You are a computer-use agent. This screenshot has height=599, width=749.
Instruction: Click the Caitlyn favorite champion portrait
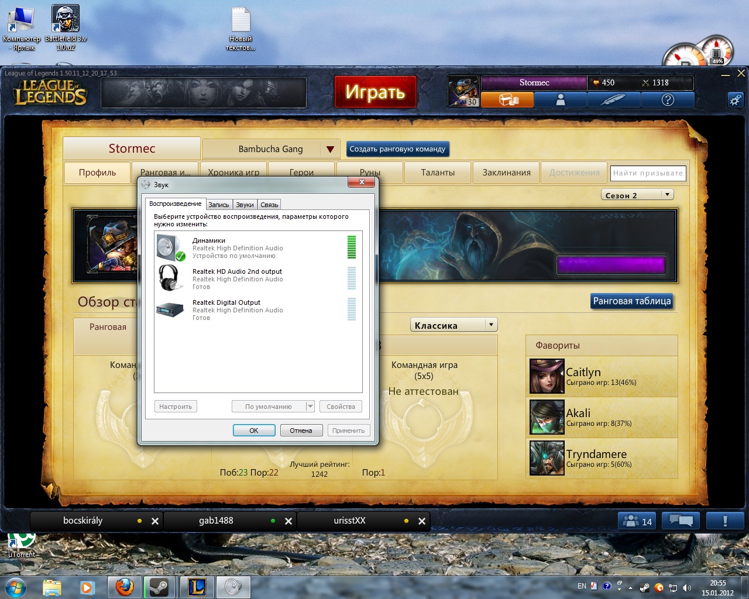coord(547,376)
